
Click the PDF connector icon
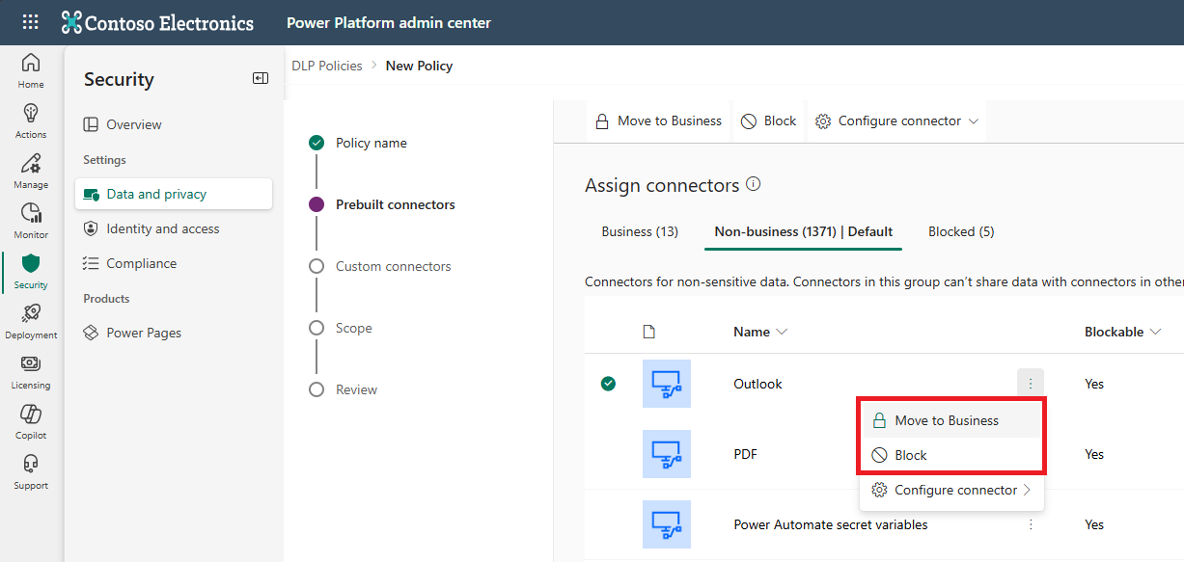tap(667, 454)
